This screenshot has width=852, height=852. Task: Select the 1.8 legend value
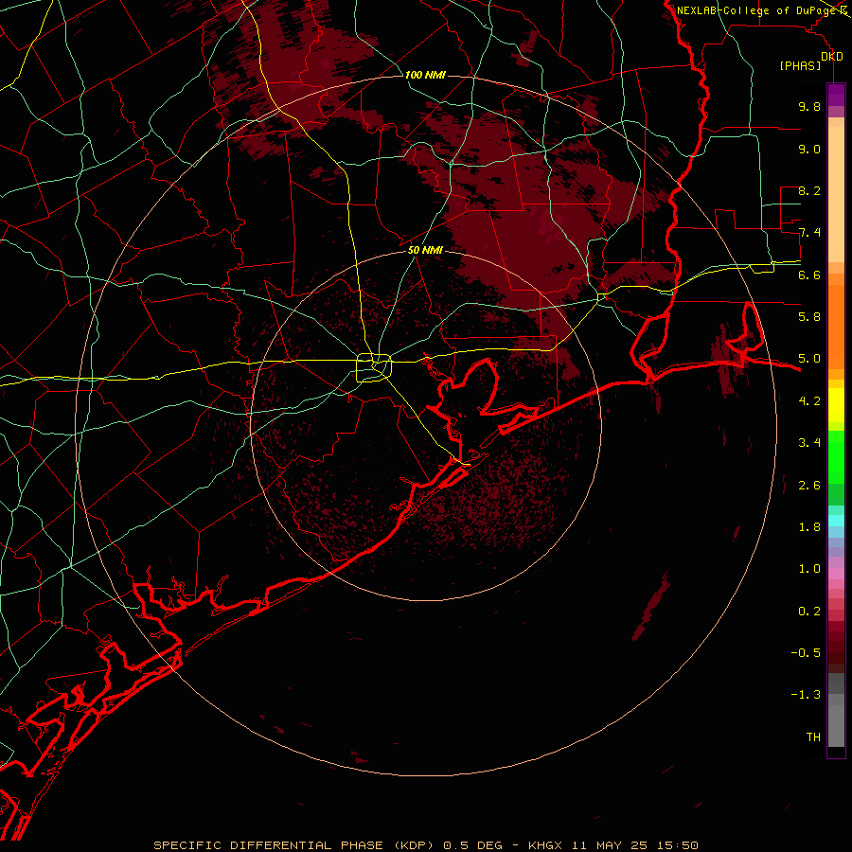(809, 527)
